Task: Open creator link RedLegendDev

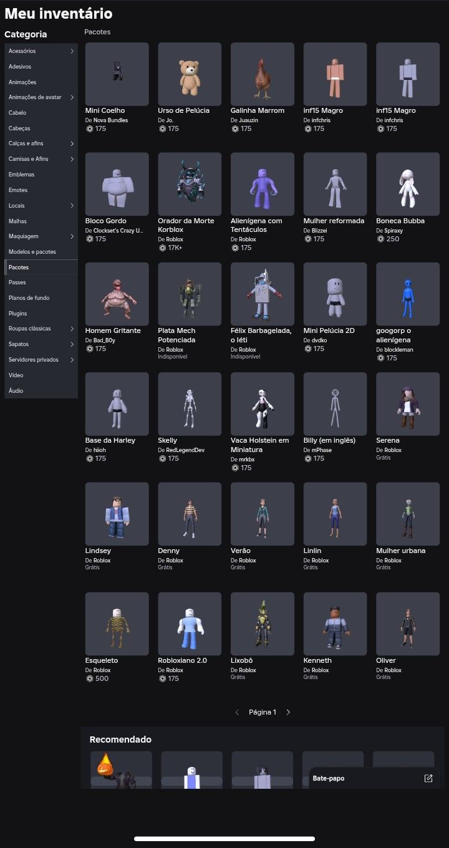Action: pyautogui.click(x=185, y=450)
